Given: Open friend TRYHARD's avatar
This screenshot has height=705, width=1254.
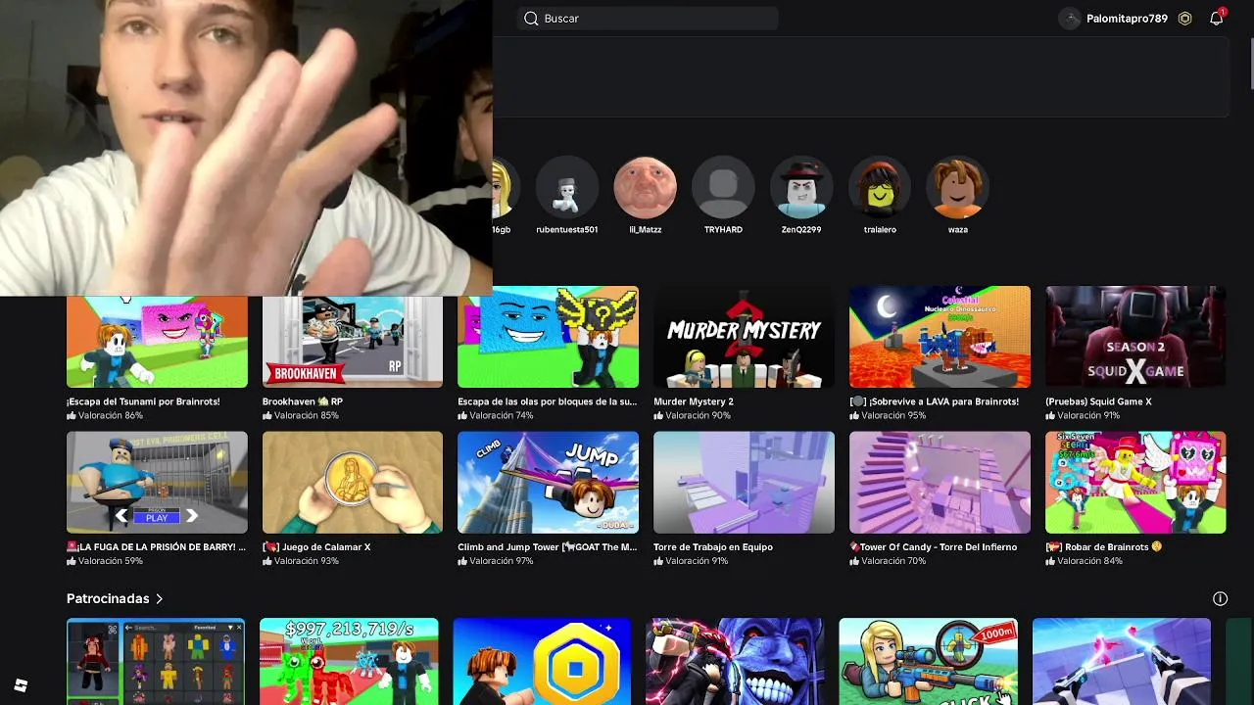Looking at the screenshot, I should 723,187.
